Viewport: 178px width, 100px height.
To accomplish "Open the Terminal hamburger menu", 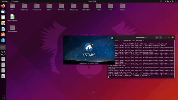I will point(161,37).
